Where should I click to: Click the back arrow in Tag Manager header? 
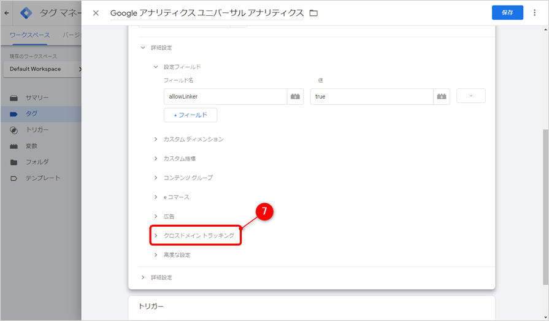(x=7, y=13)
